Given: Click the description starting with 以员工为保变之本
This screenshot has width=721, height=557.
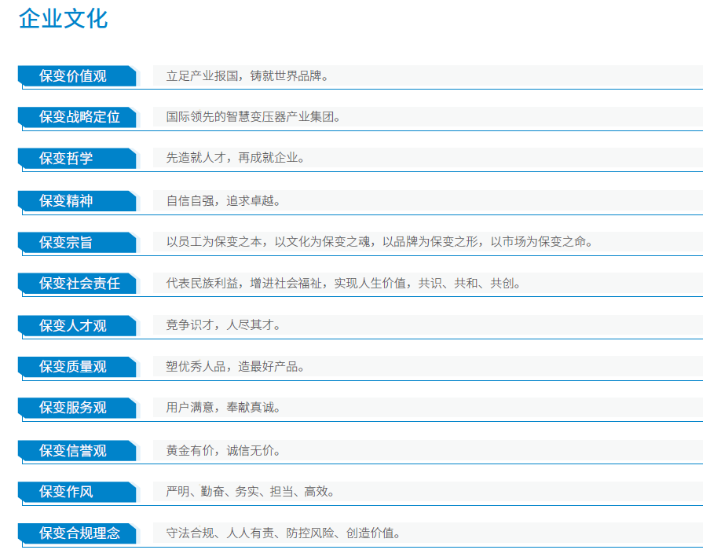Looking at the screenshot, I should point(379,242).
